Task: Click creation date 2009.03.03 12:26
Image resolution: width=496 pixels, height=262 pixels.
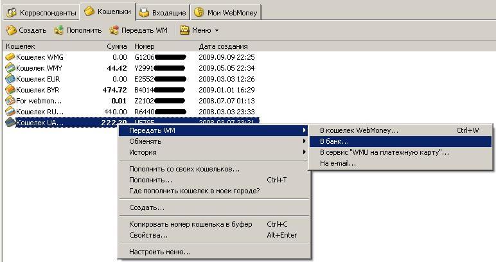Action: tap(227, 79)
